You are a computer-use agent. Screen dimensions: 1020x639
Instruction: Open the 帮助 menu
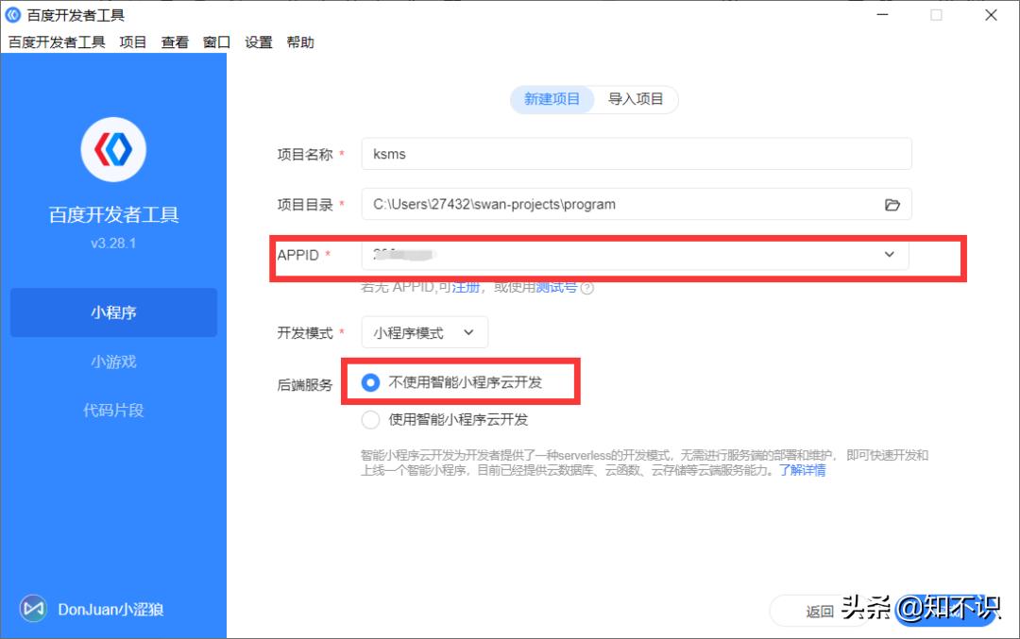pos(302,42)
